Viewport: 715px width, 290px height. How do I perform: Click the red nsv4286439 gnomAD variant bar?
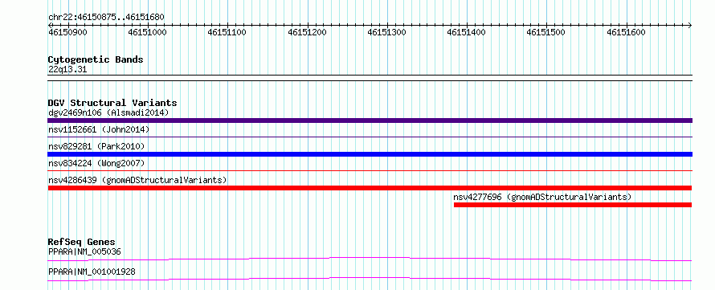370,188
